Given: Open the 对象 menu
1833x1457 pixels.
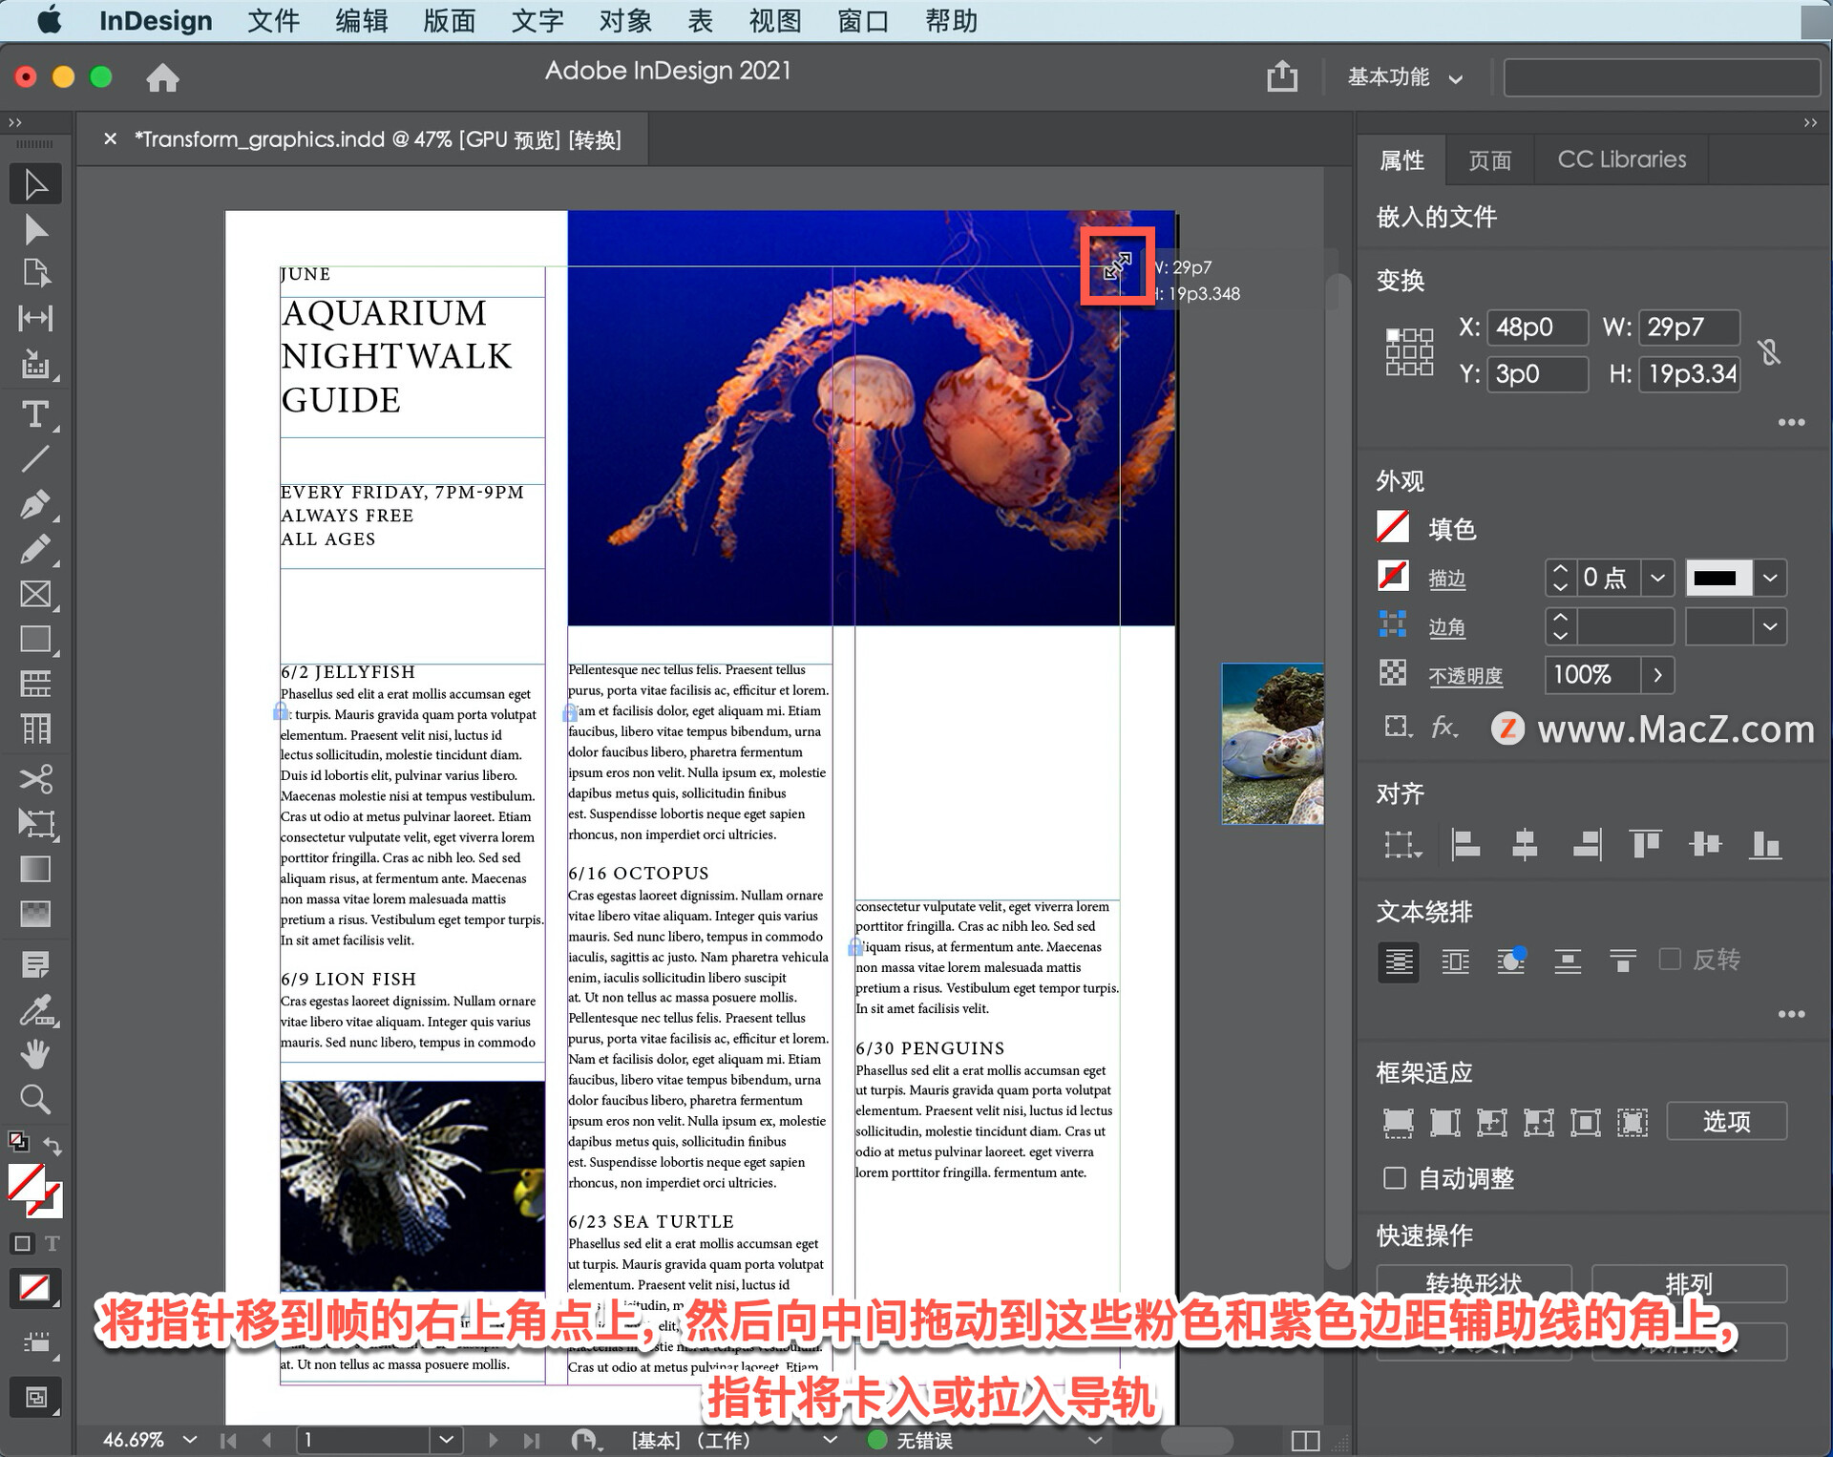Looking at the screenshot, I should (625, 20).
